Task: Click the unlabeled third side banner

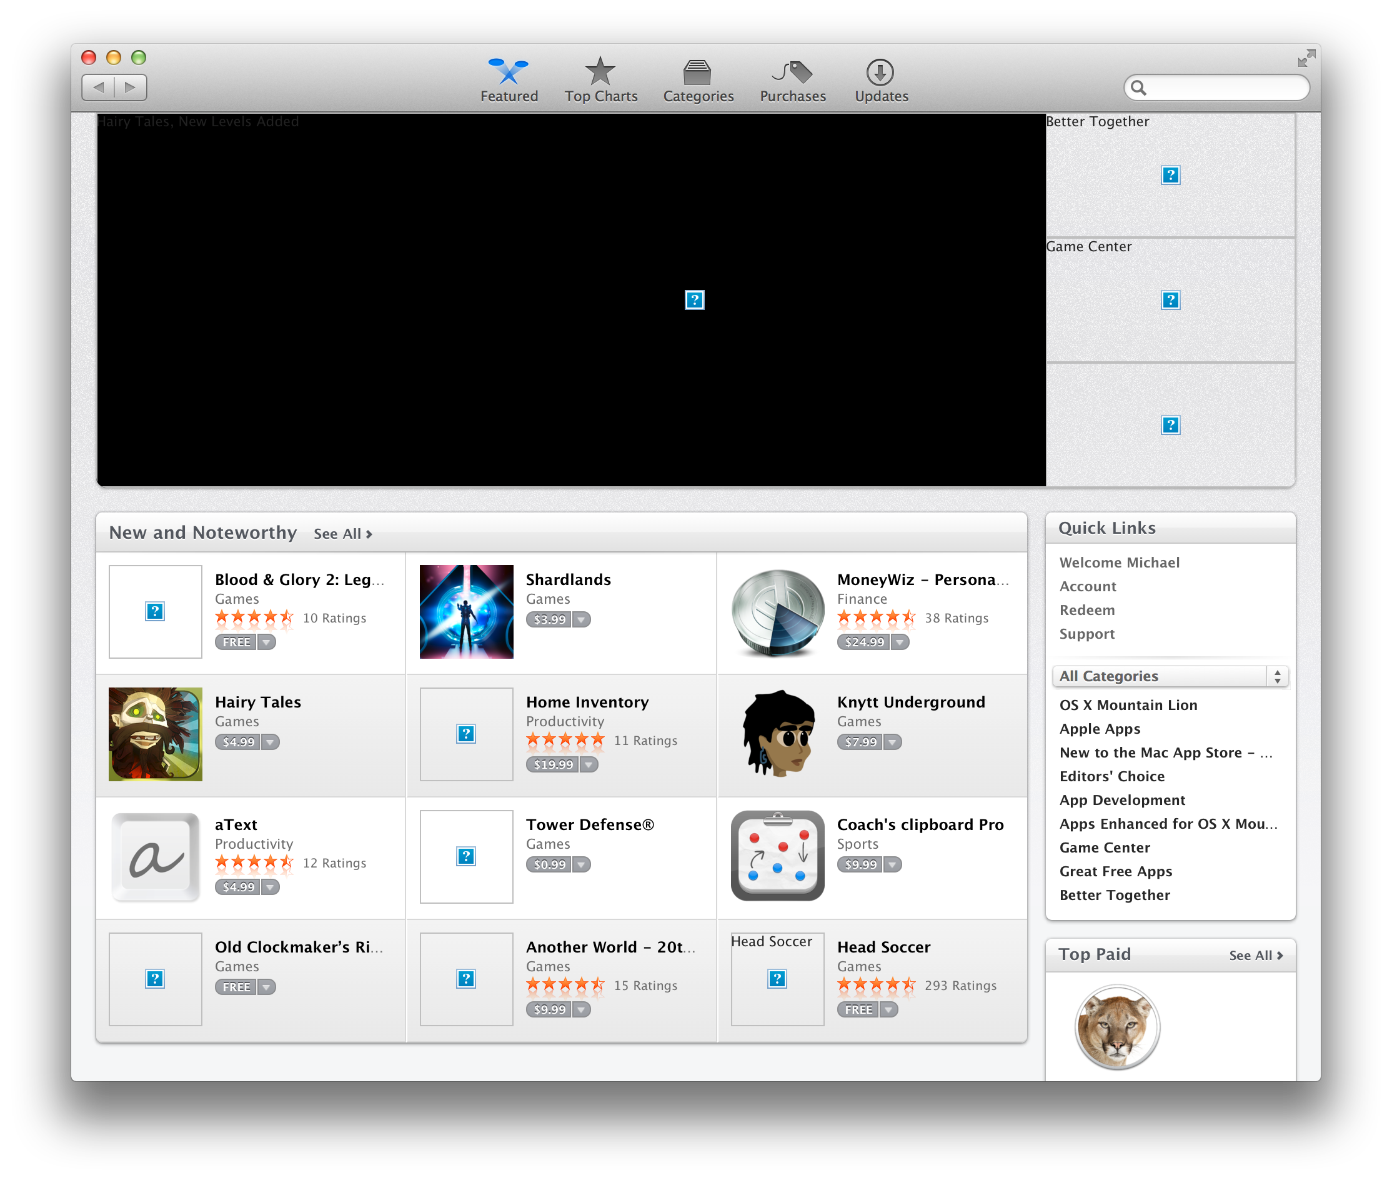Action: pos(1170,425)
